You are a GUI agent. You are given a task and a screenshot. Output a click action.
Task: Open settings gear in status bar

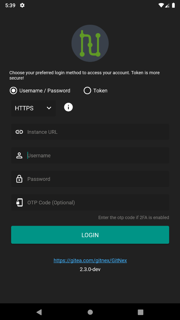click(22, 5)
